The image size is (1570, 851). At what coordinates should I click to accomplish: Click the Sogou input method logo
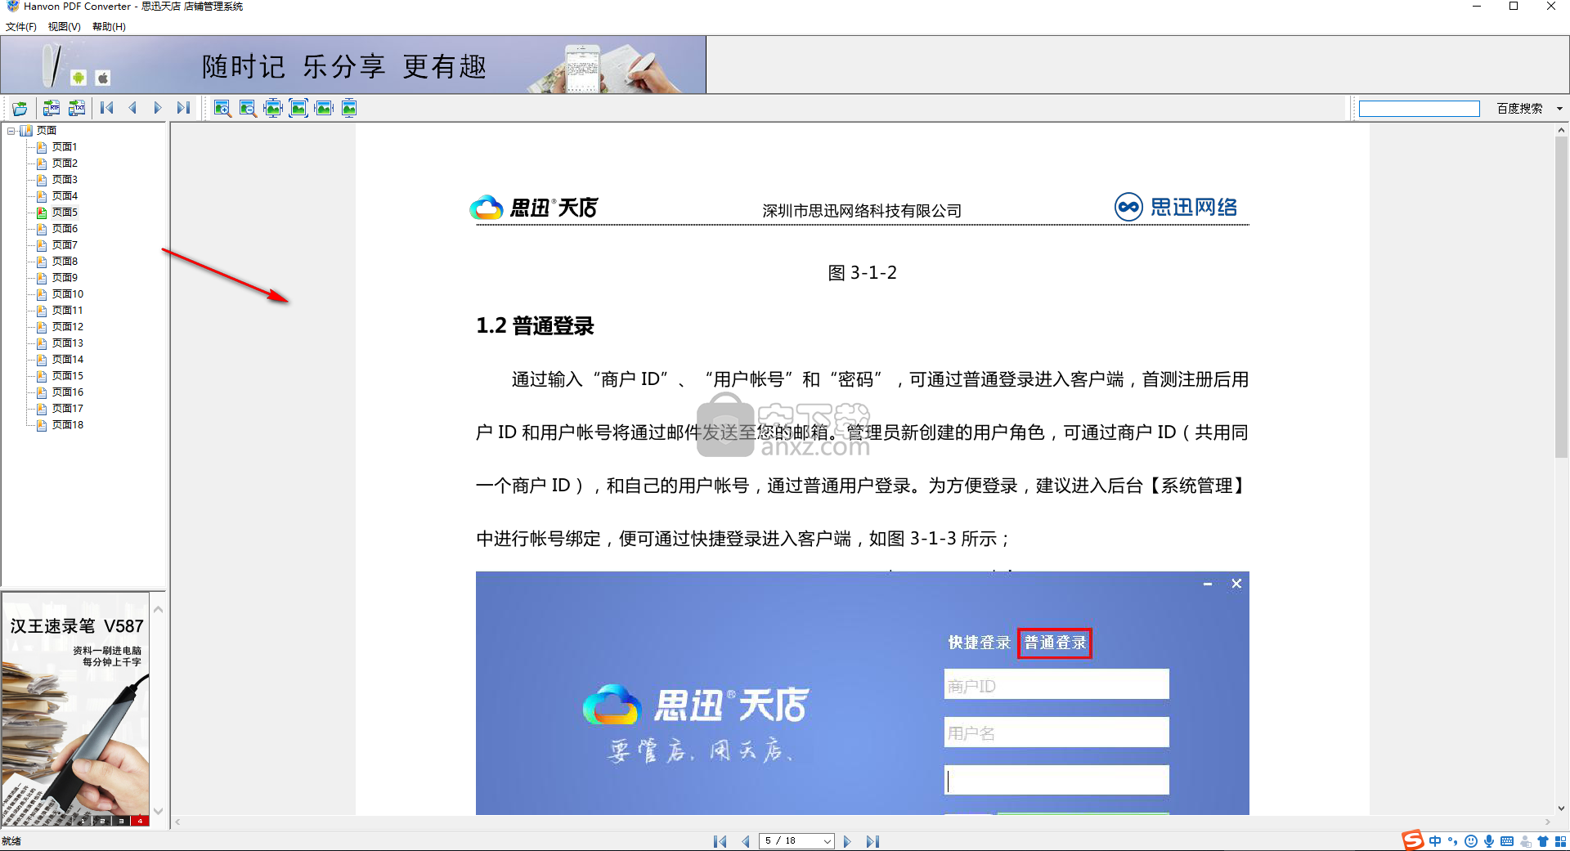click(1413, 840)
